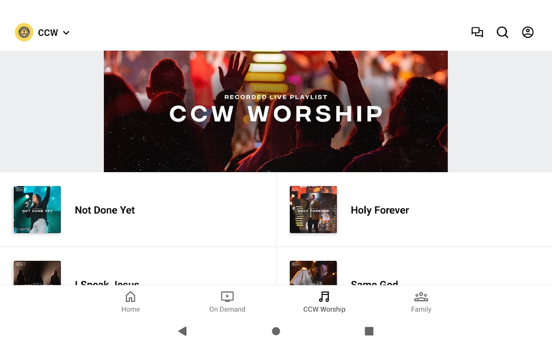Viewport: 552px width, 345px height.
Task: Open search with the magnifier icon
Action: 502,32
